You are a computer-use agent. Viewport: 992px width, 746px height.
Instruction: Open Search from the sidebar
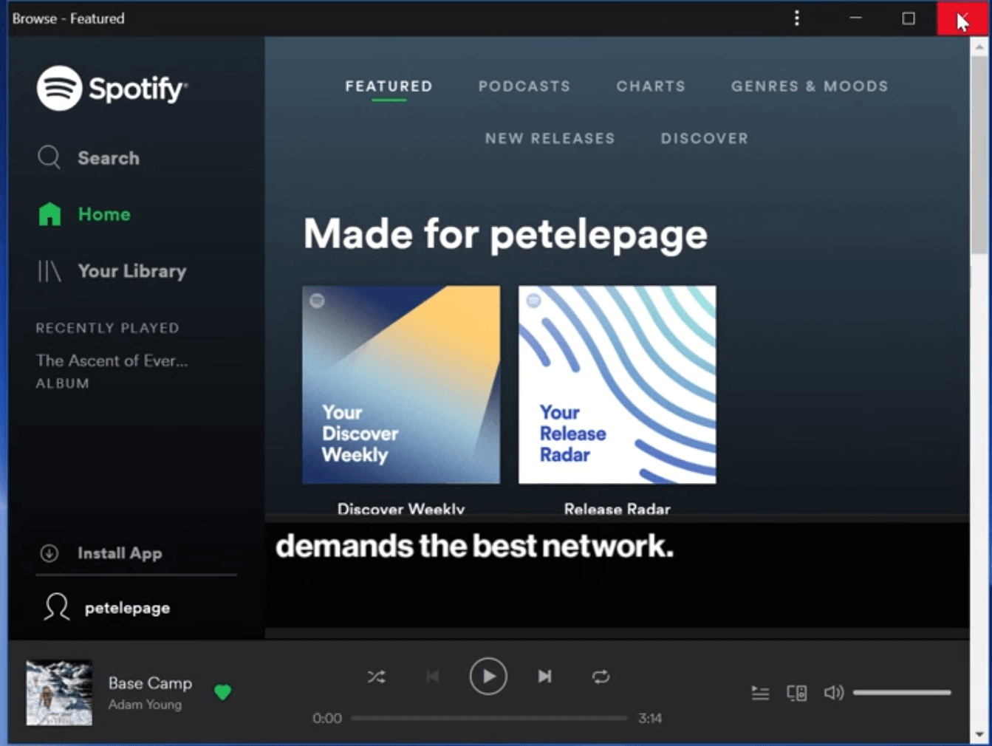pyautogui.click(x=89, y=157)
